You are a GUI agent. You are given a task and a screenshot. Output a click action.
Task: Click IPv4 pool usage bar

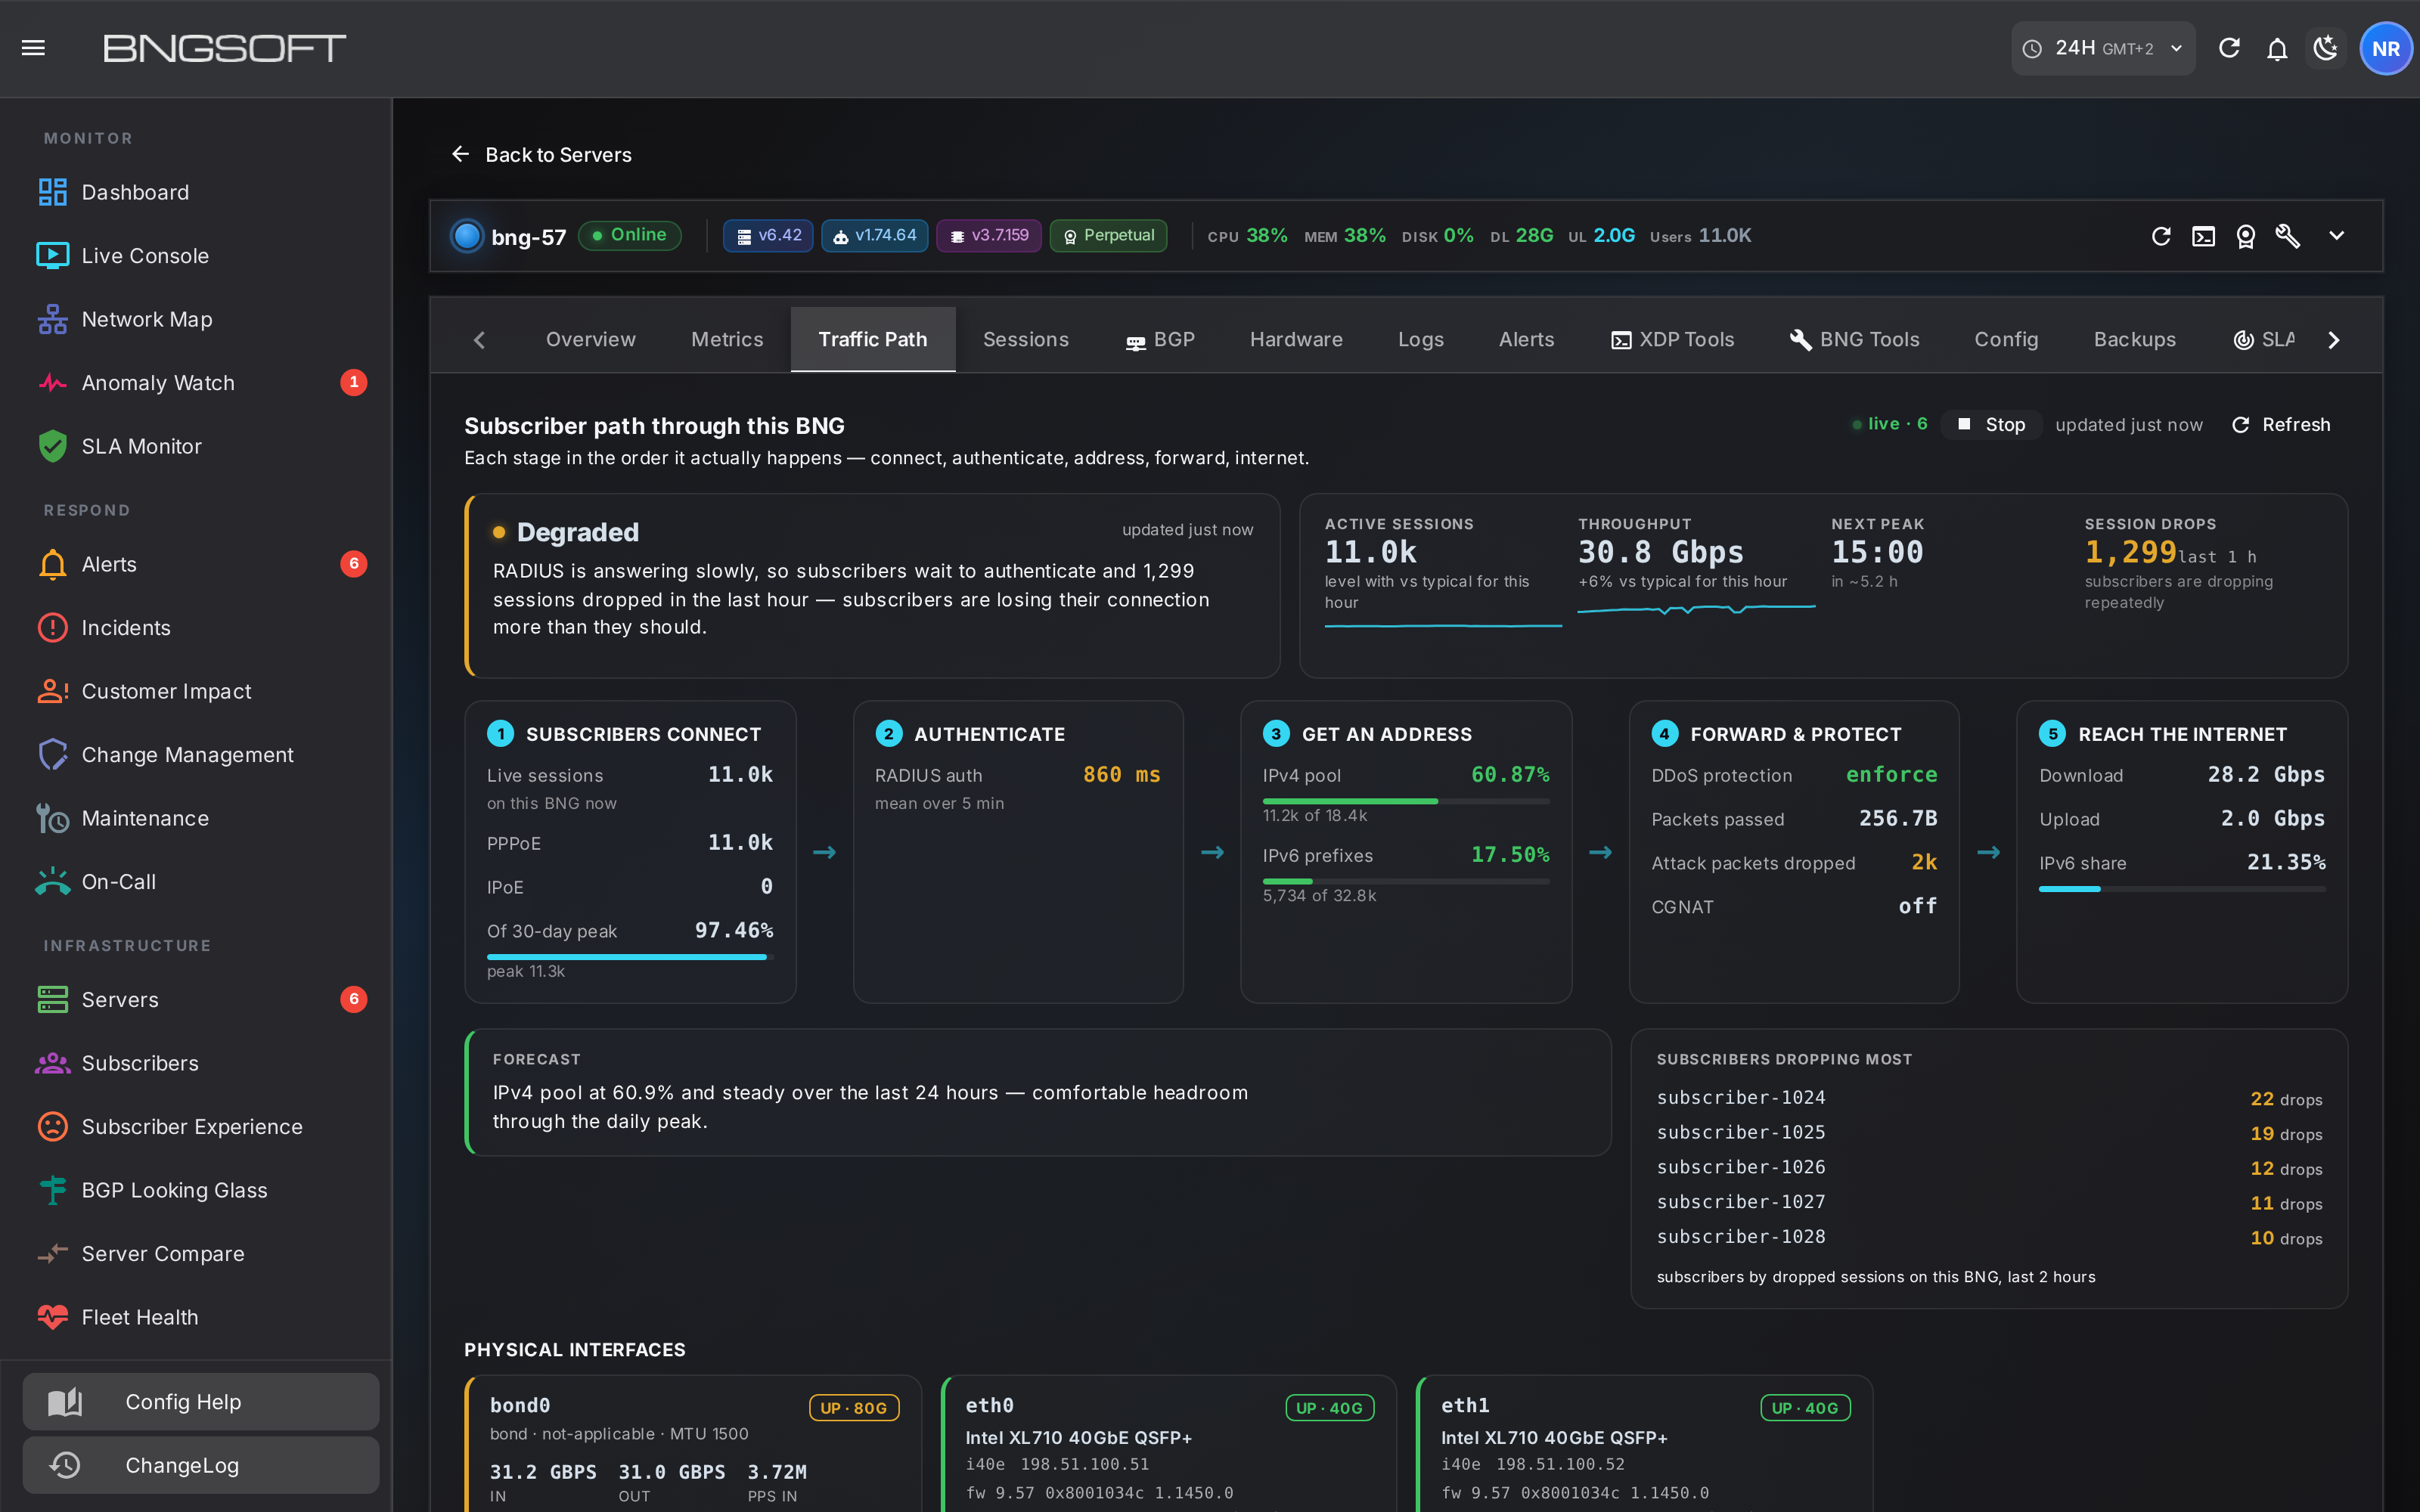click(x=1406, y=801)
